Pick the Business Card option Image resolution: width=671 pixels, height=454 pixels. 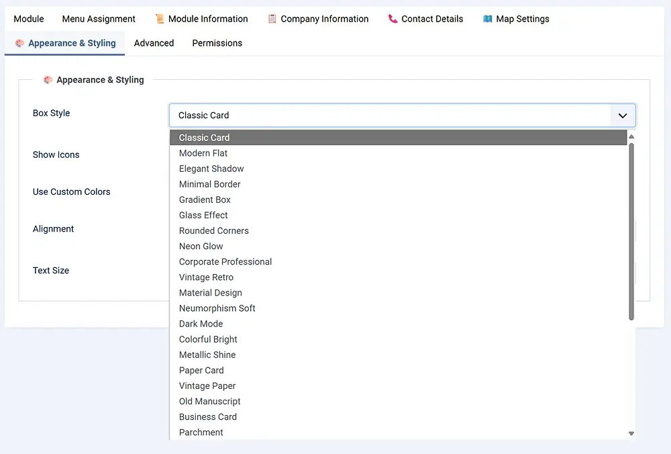[208, 416]
